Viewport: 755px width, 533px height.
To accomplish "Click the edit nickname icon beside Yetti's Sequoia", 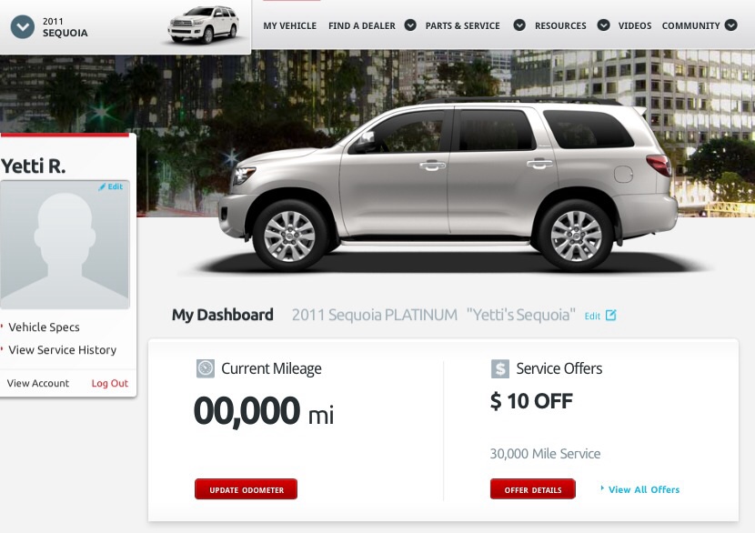I will click(x=611, y=315).
